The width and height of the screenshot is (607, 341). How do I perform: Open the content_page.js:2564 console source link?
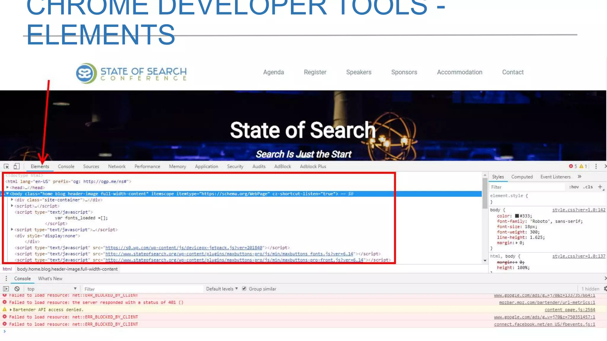(570, 310)
